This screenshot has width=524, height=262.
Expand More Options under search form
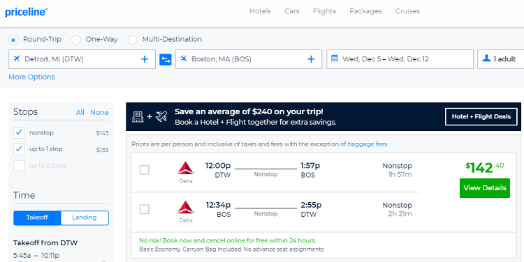[x=31, y=77]
